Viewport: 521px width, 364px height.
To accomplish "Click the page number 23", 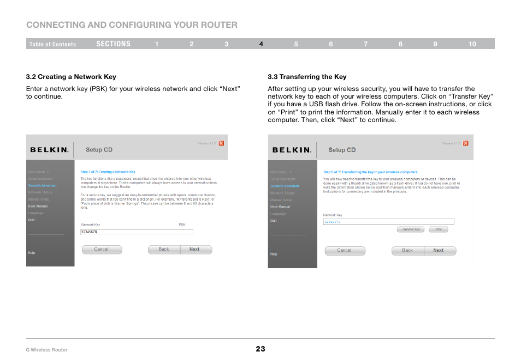I will [260, 349].
